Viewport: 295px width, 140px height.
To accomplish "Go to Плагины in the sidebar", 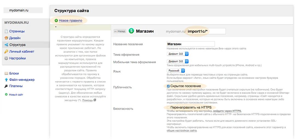I will [16, 86].
